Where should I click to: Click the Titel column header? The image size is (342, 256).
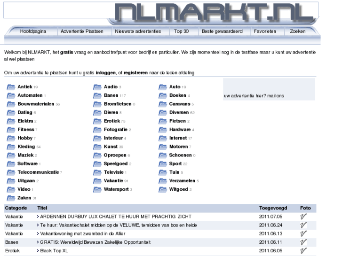click(x=42, y=208)
